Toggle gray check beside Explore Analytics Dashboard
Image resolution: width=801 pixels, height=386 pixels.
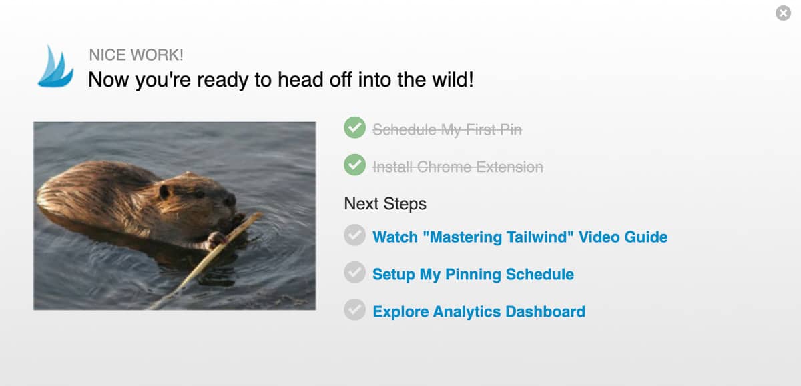tap(354, 310)
